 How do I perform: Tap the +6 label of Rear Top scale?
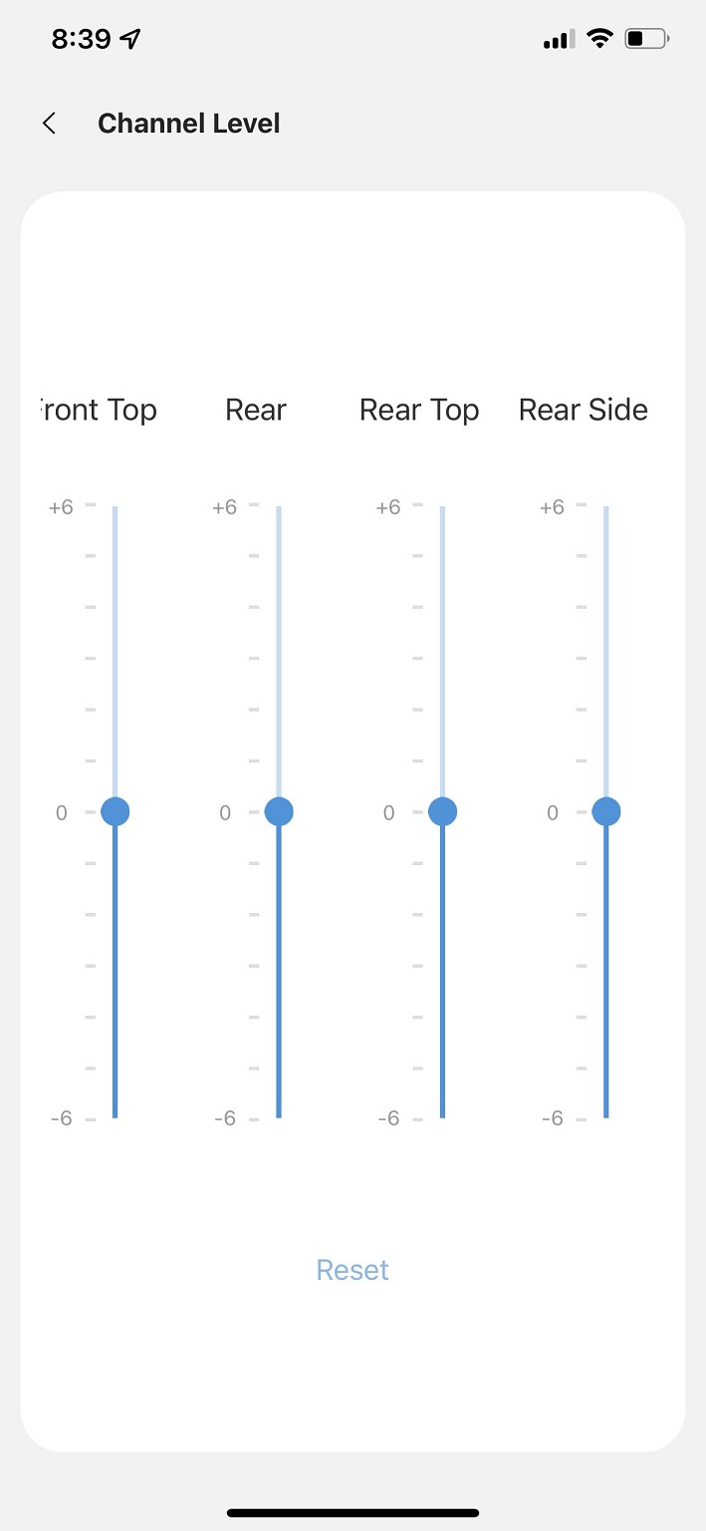point(388,507)
